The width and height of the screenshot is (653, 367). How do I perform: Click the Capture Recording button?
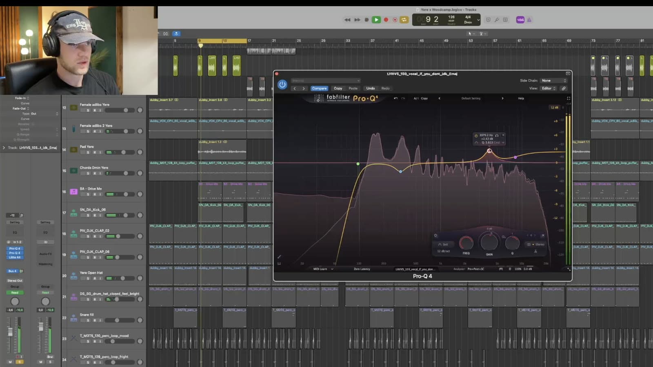[395, 20]
